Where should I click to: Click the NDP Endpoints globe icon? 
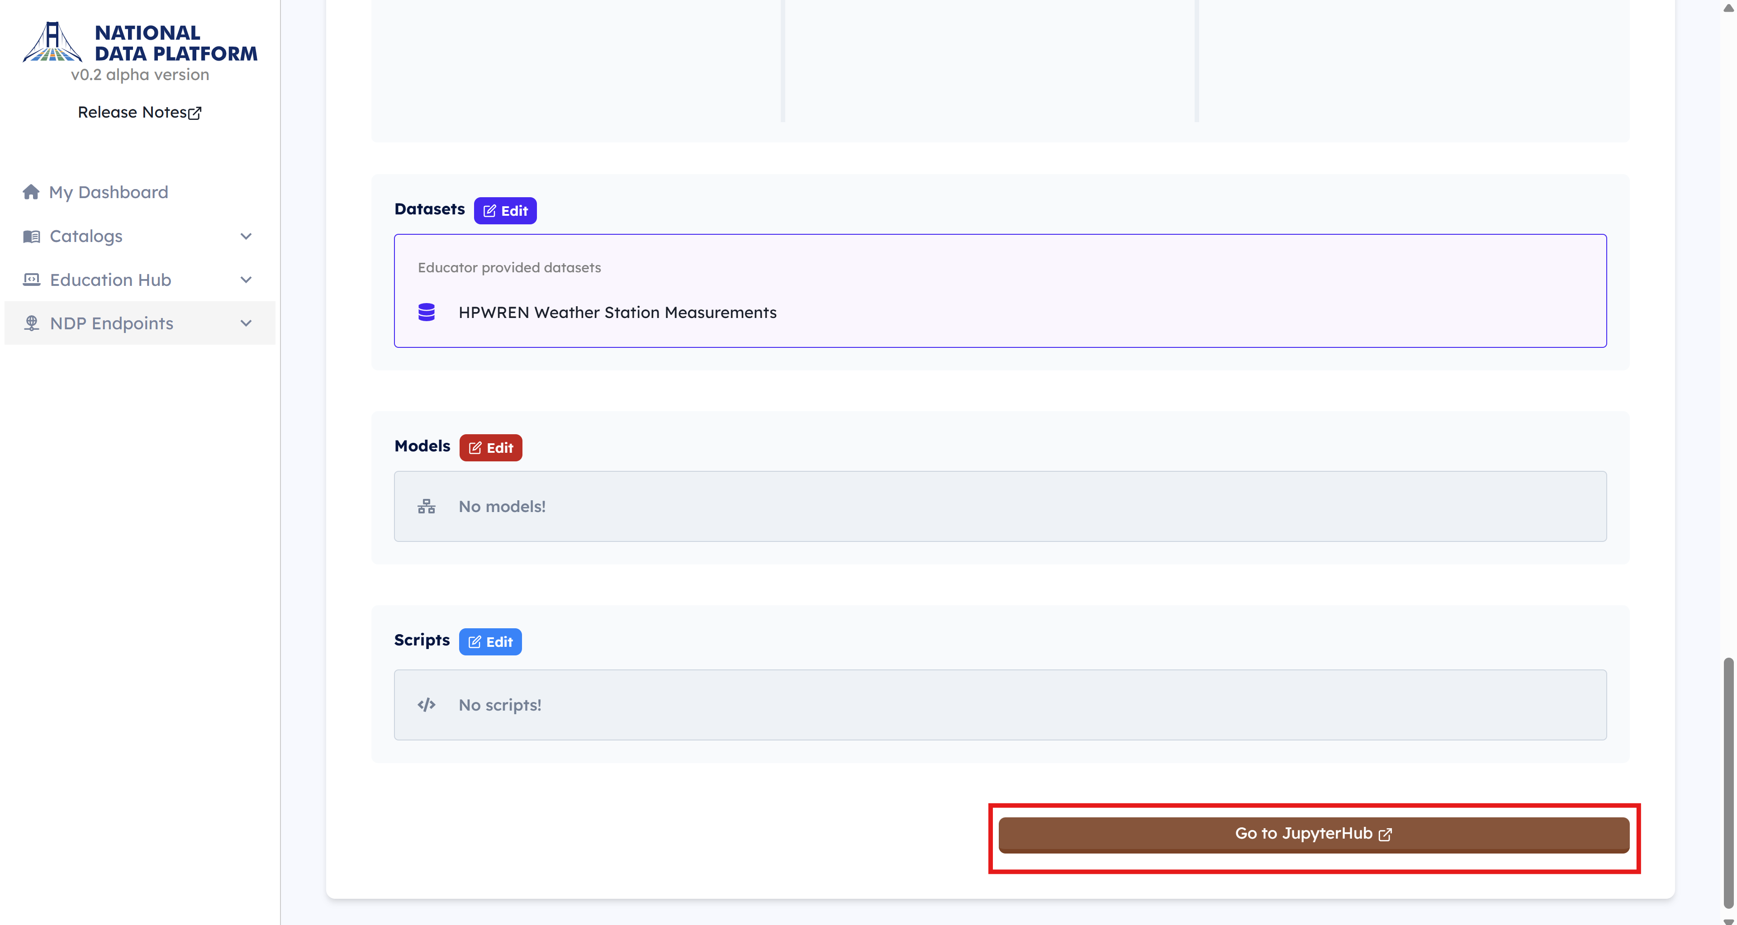31,323
